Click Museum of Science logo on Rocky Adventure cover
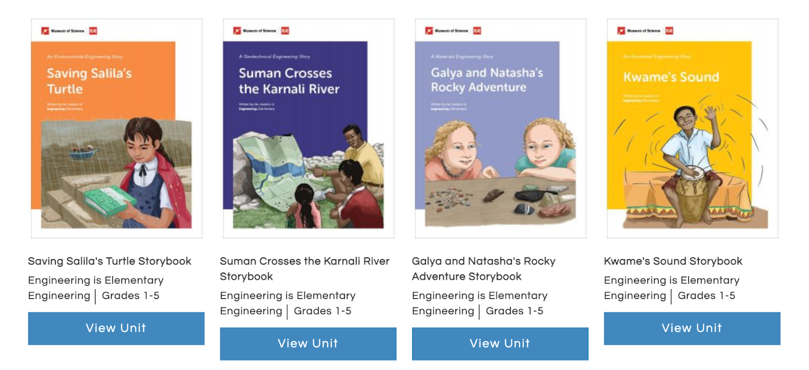Screen dimensions: 809x370 click(447, 31)
